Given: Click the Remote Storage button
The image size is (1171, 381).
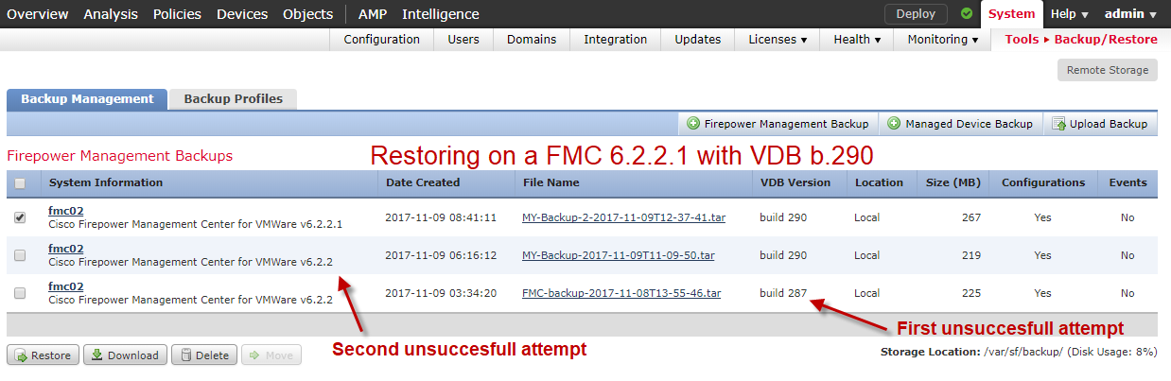Looking at the screenshot, I should point(1107,70).
